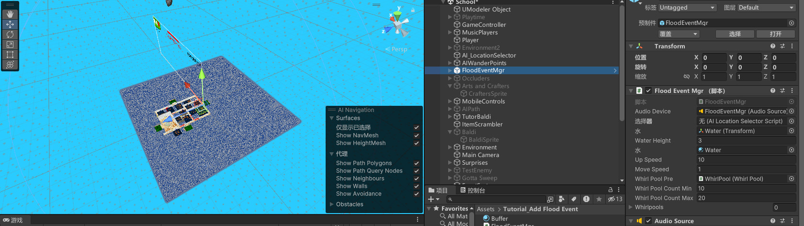Open Flood Event Mgr three-dot menu
Image resolution: width=804 pixels, height=226 pixels.
[x=792, y=90]
